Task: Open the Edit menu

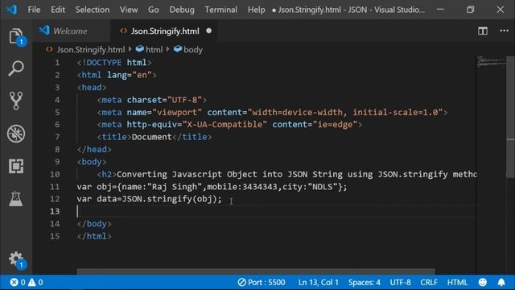Action: tap(58, 10)
